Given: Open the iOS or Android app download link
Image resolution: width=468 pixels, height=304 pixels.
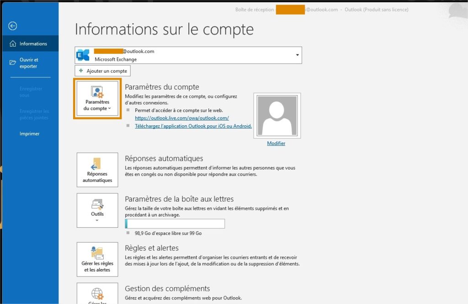Looking at the screenshot, I should click(x=193, y=126).
